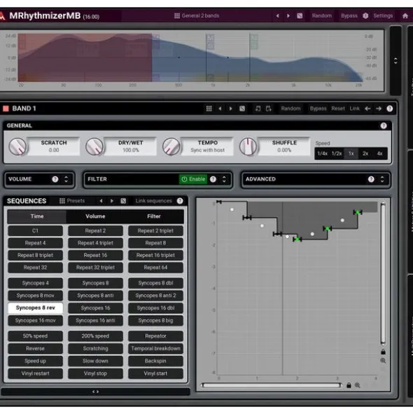
Task: Select the Vinyl stop sequence
Action: tap(95, 373)
